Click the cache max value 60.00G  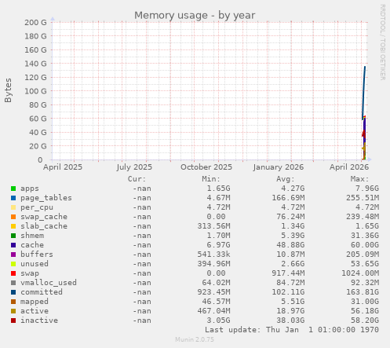pyautogui.click(x=365, y=245)
